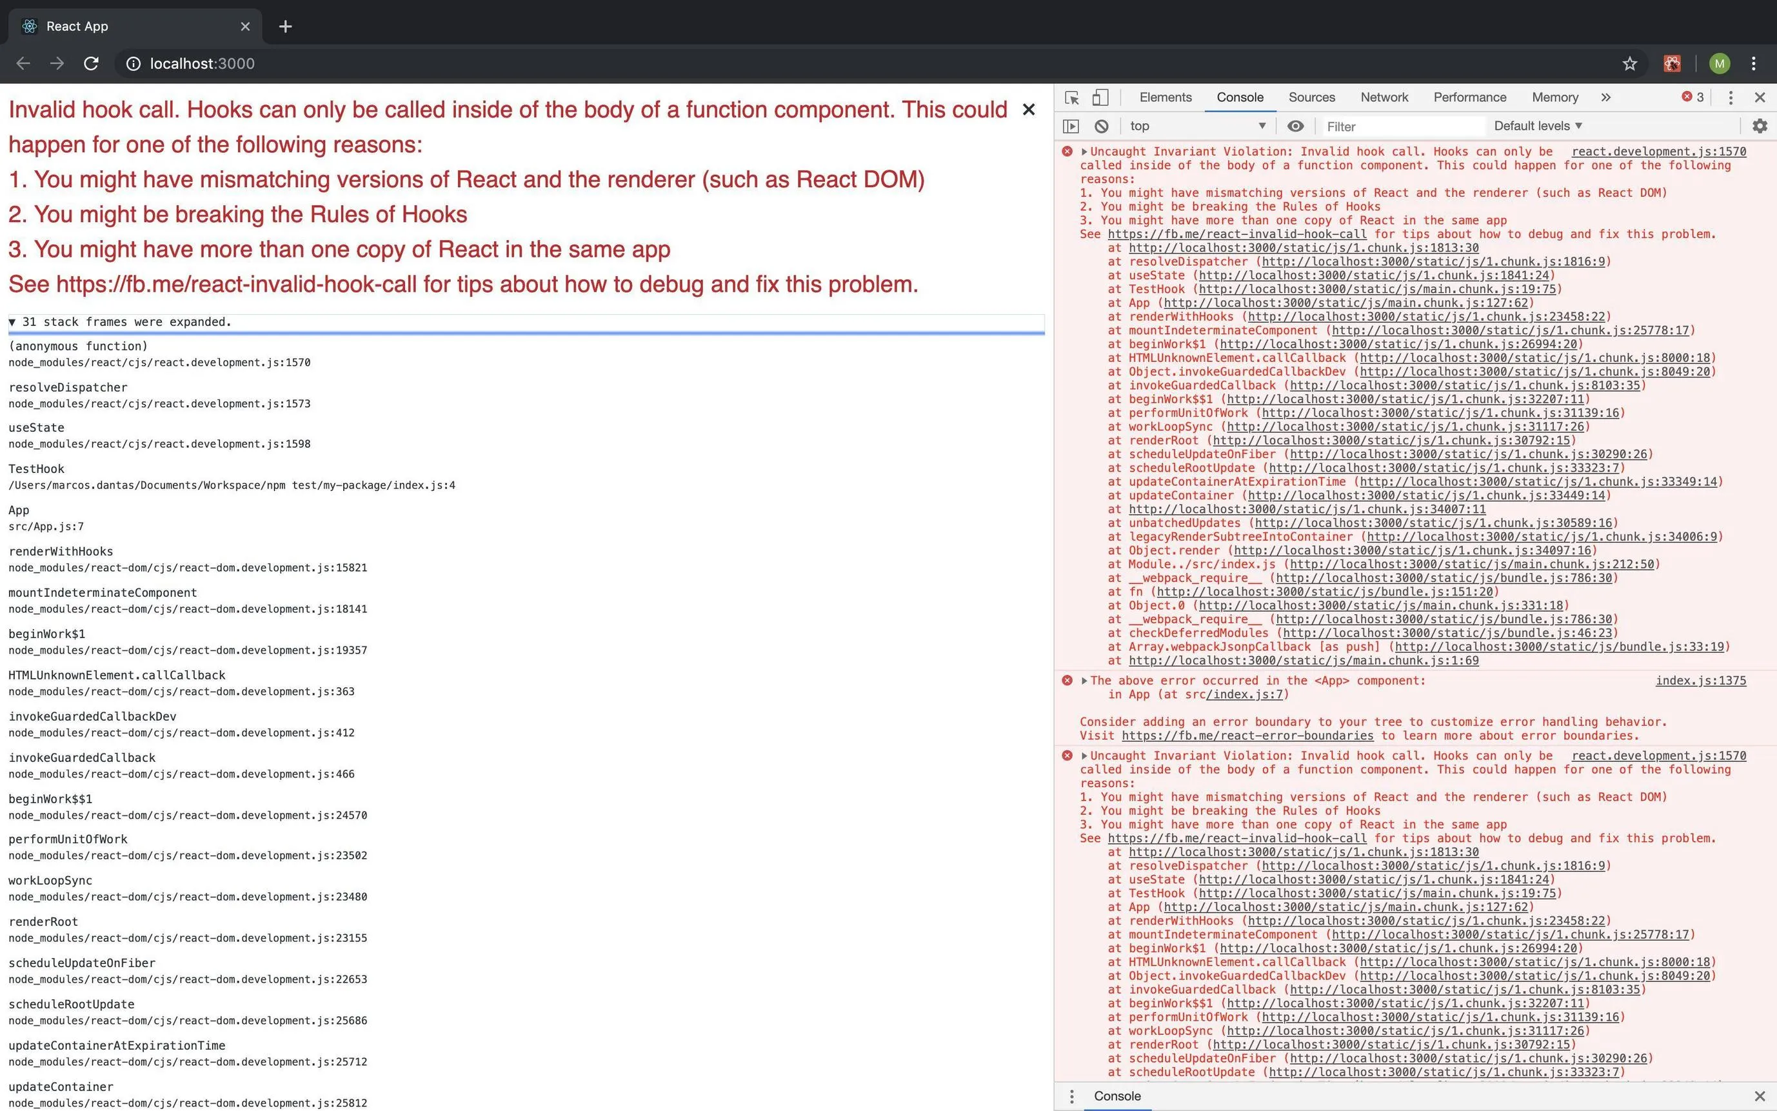Viewport: 1777px width, 1111px height.
Task: Reload the localhost page
Action: tap(91, 64)
